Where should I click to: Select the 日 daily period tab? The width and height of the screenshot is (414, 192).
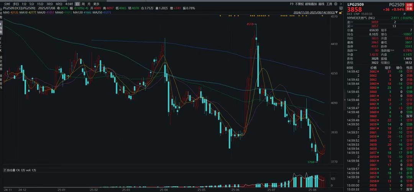[77, 4]
